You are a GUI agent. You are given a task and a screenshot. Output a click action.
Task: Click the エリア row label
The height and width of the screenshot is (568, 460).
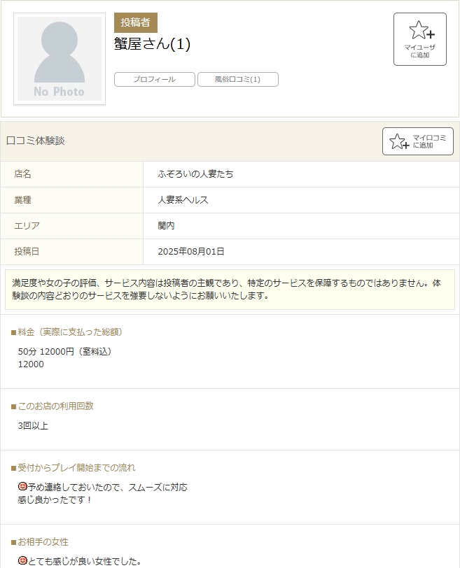coord(27,226)
